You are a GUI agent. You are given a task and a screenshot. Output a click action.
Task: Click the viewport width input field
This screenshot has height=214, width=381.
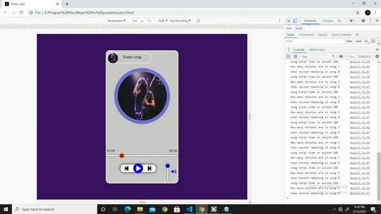[135, 21]
